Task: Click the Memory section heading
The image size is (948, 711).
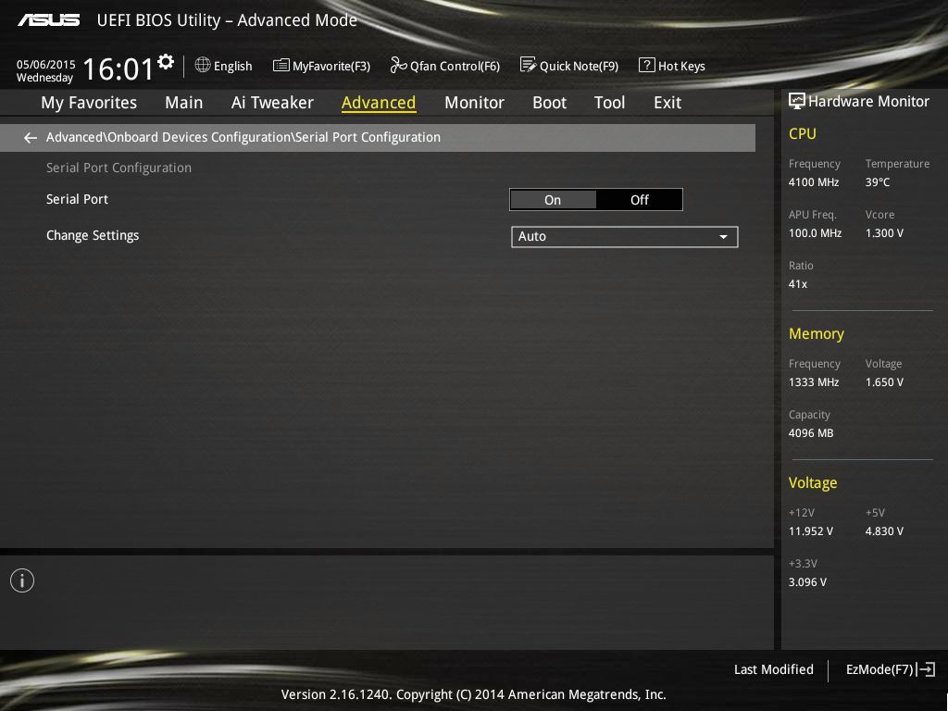Action: pyautogui.click(x=817, y=333)
